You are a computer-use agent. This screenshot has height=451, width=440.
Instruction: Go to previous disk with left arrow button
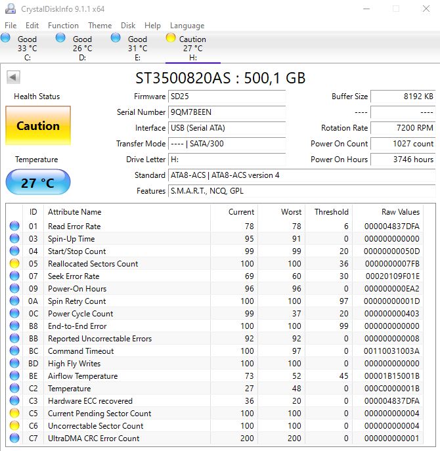tap(13, 77)
